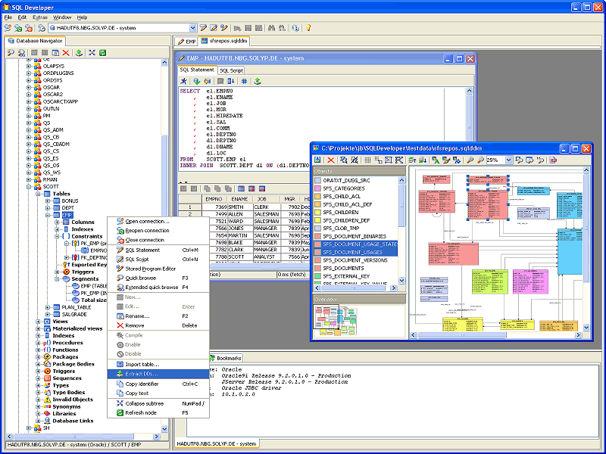The image size is (606, 454).
Task: Zoom in with the magnifier icon in diagram toolbar
Action: tap(470, 160)
